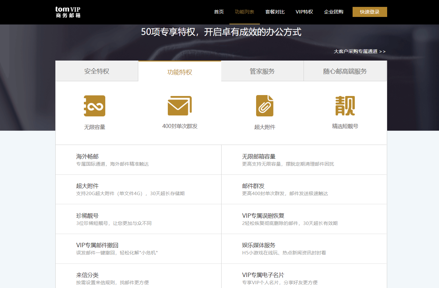Click the 娱乐媒体服务 feature entry
439x288 pixels.
(x=259, y=245)
